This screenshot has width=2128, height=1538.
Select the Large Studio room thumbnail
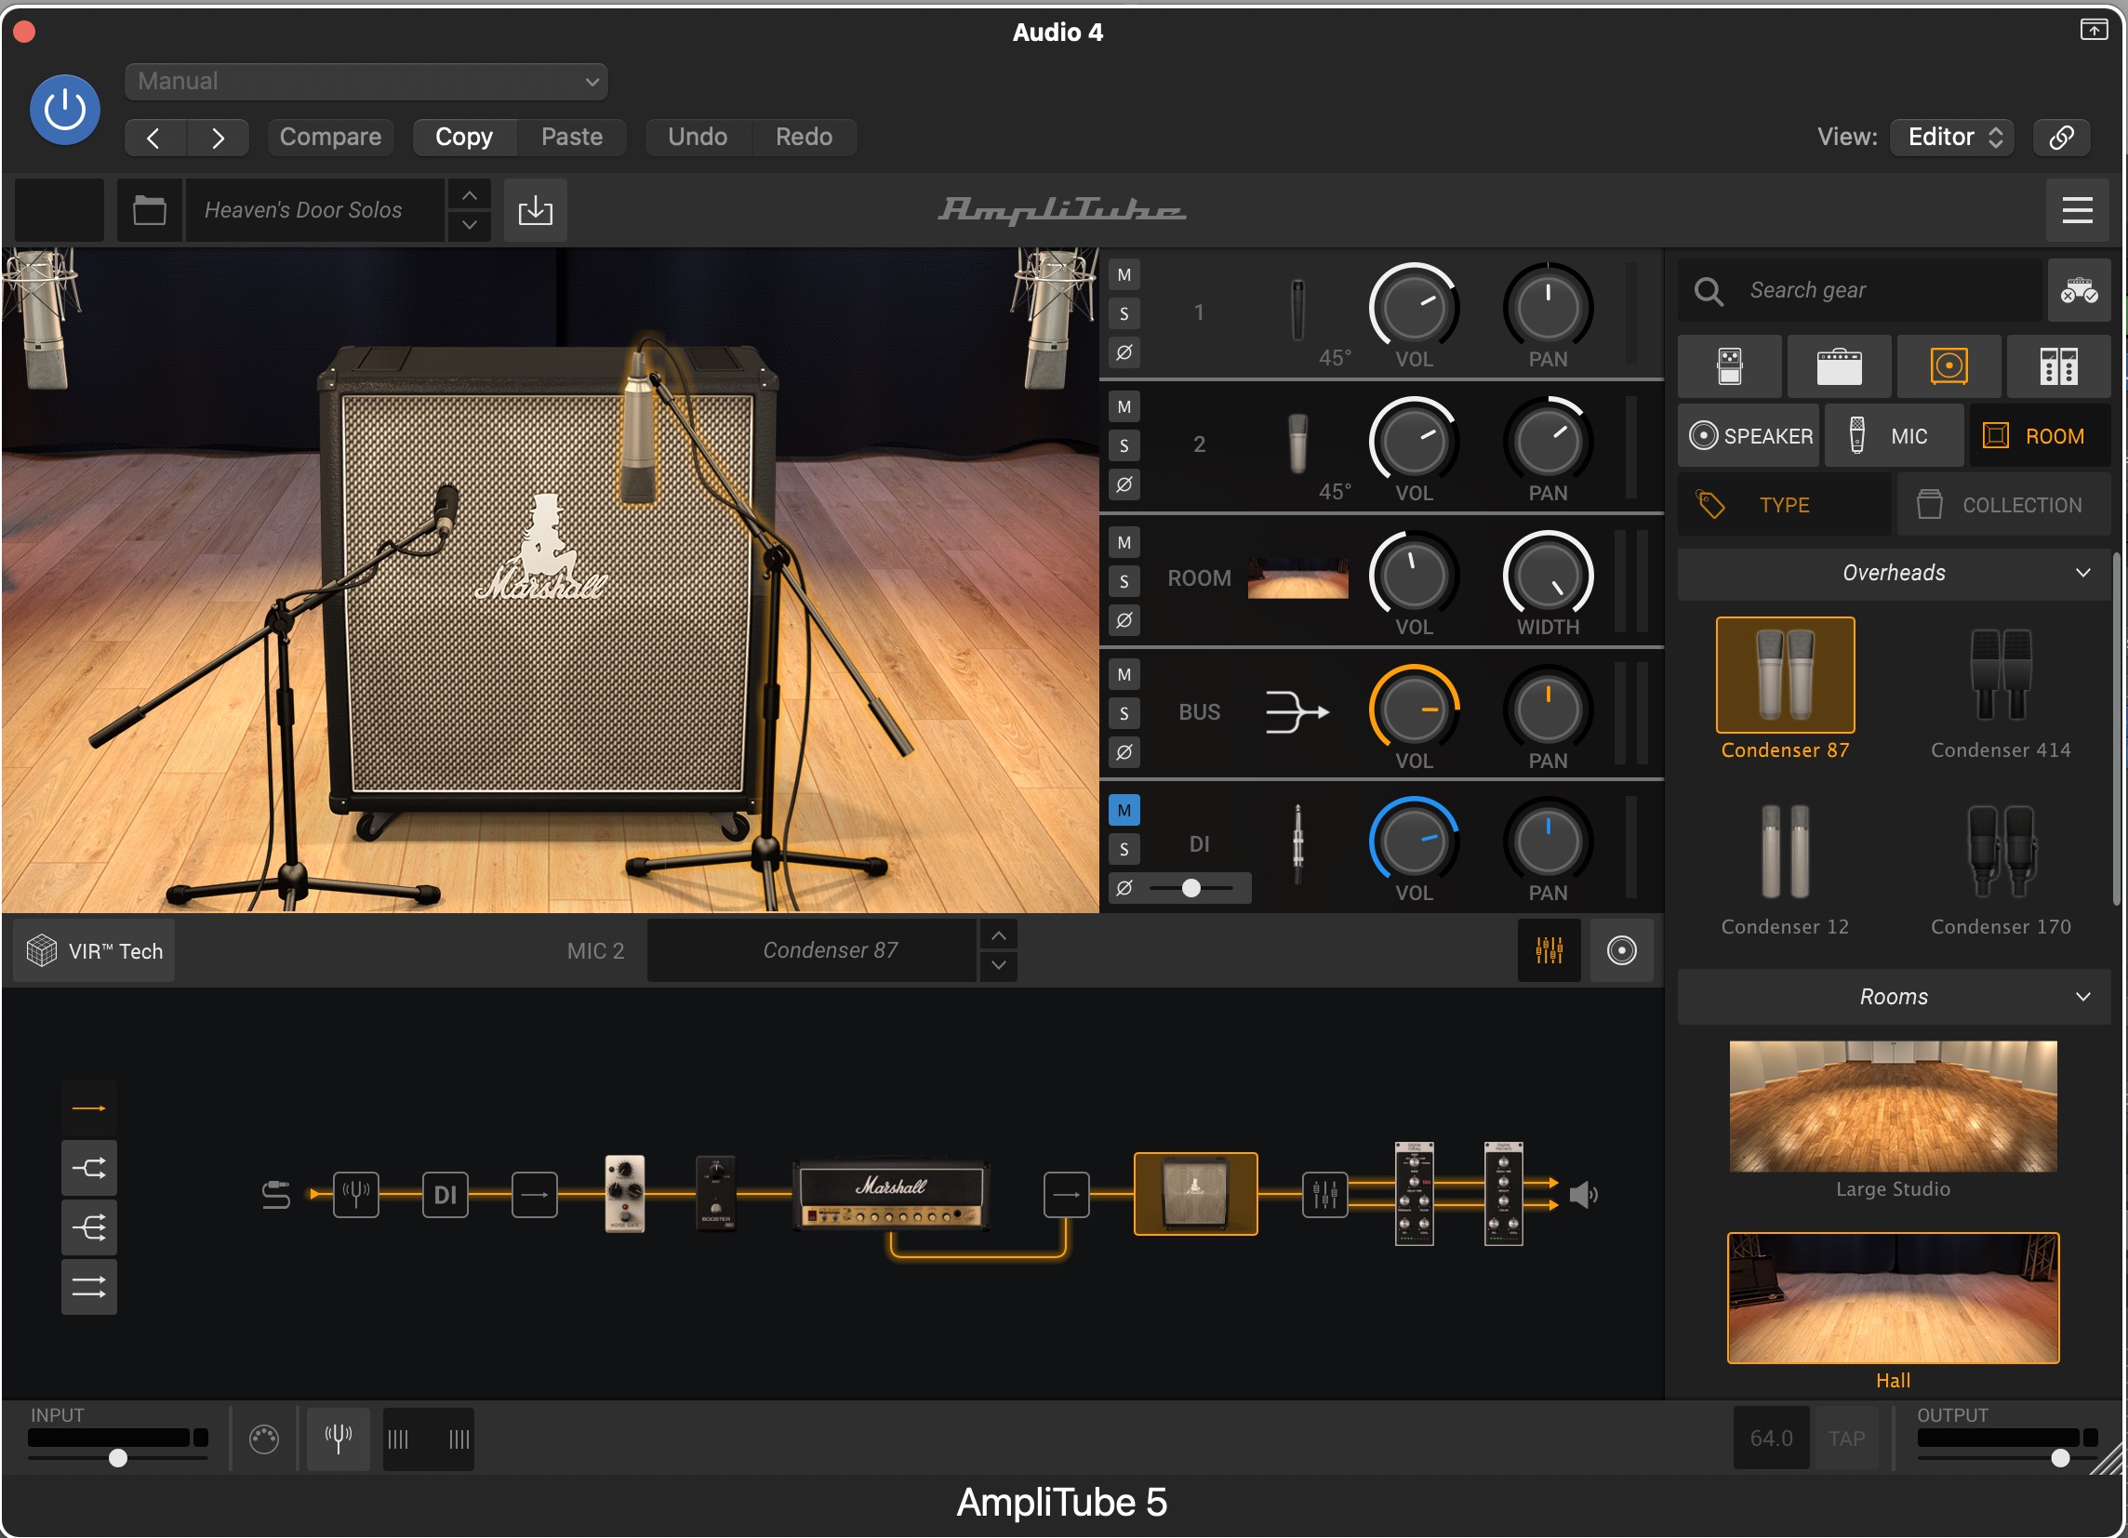pyautogui.click(x=1893, y=1107)
